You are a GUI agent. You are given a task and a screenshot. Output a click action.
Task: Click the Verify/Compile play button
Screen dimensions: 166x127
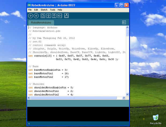click(31, 16)
